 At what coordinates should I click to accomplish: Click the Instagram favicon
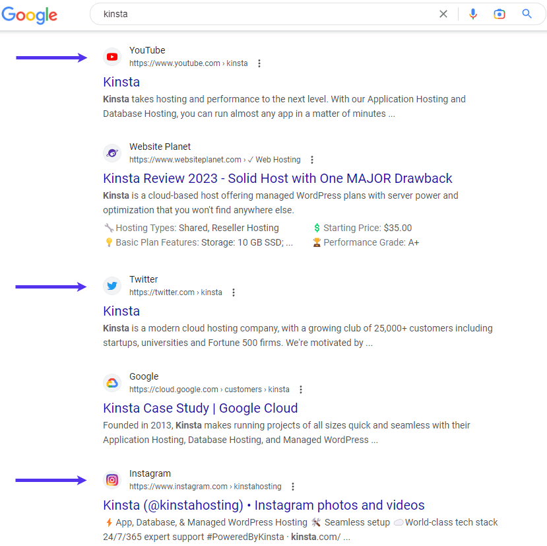pyautogui.click(x=112, y=479)
